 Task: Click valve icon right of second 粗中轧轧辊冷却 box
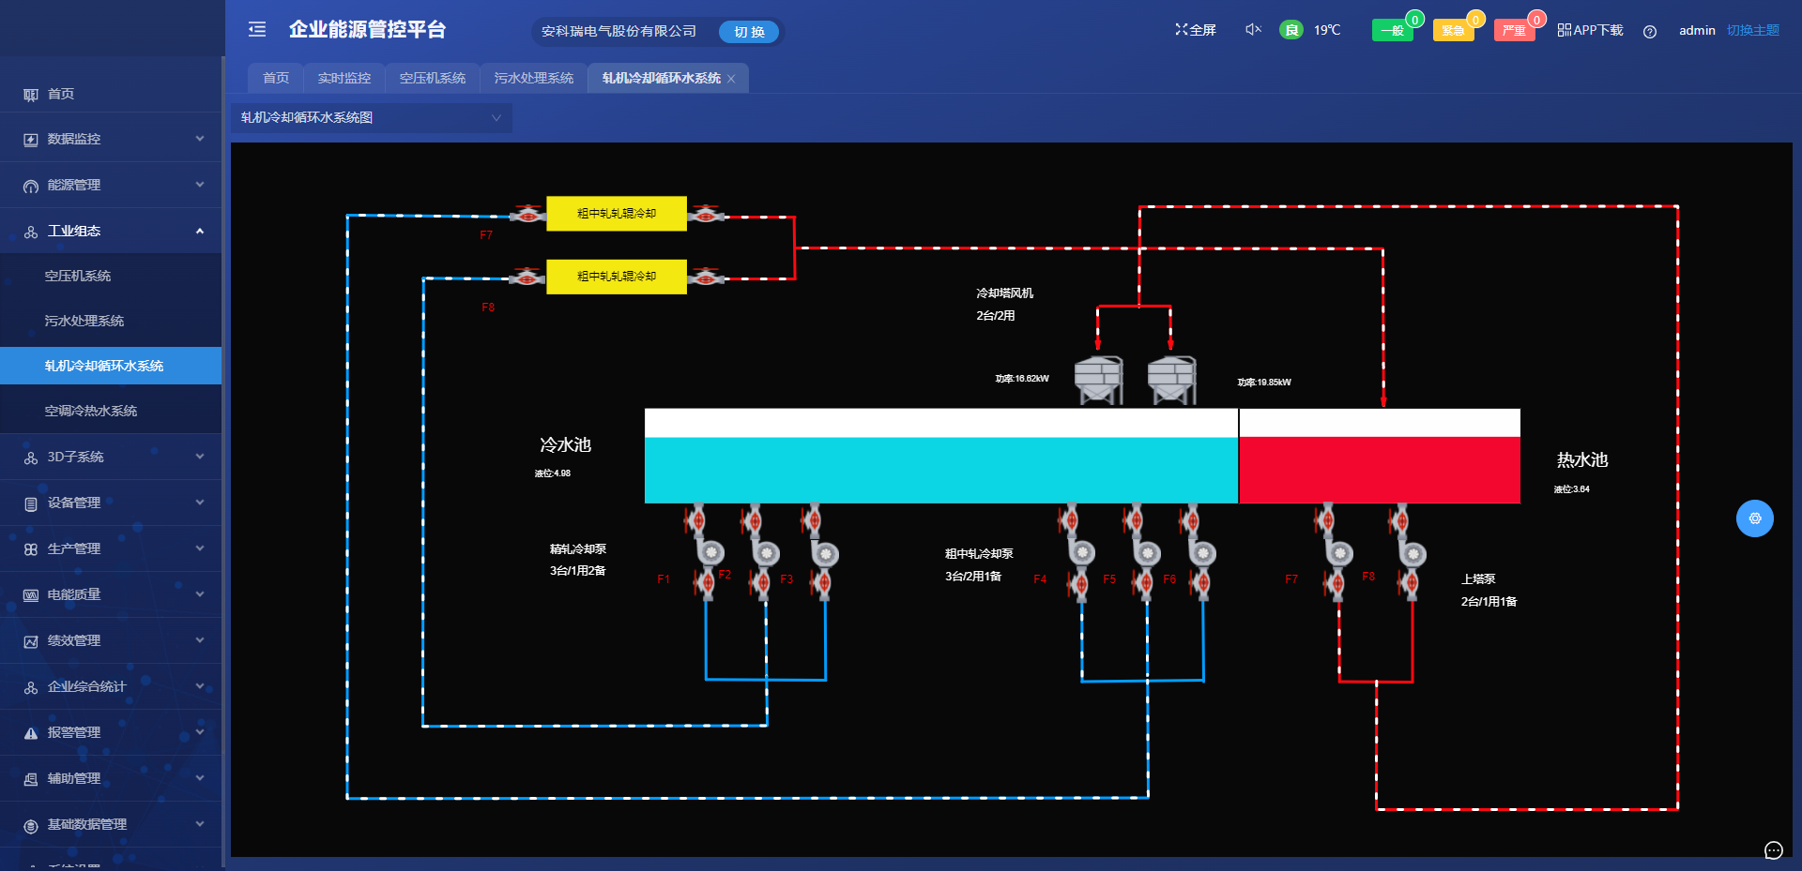706,278
